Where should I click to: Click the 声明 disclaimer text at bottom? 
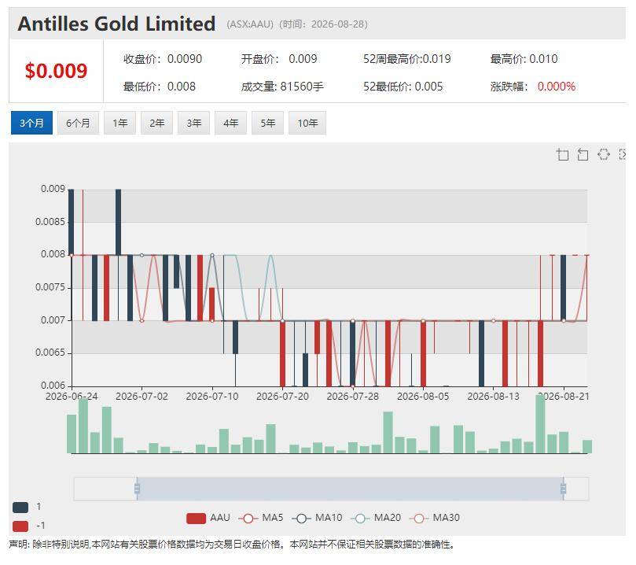point(231,545)
